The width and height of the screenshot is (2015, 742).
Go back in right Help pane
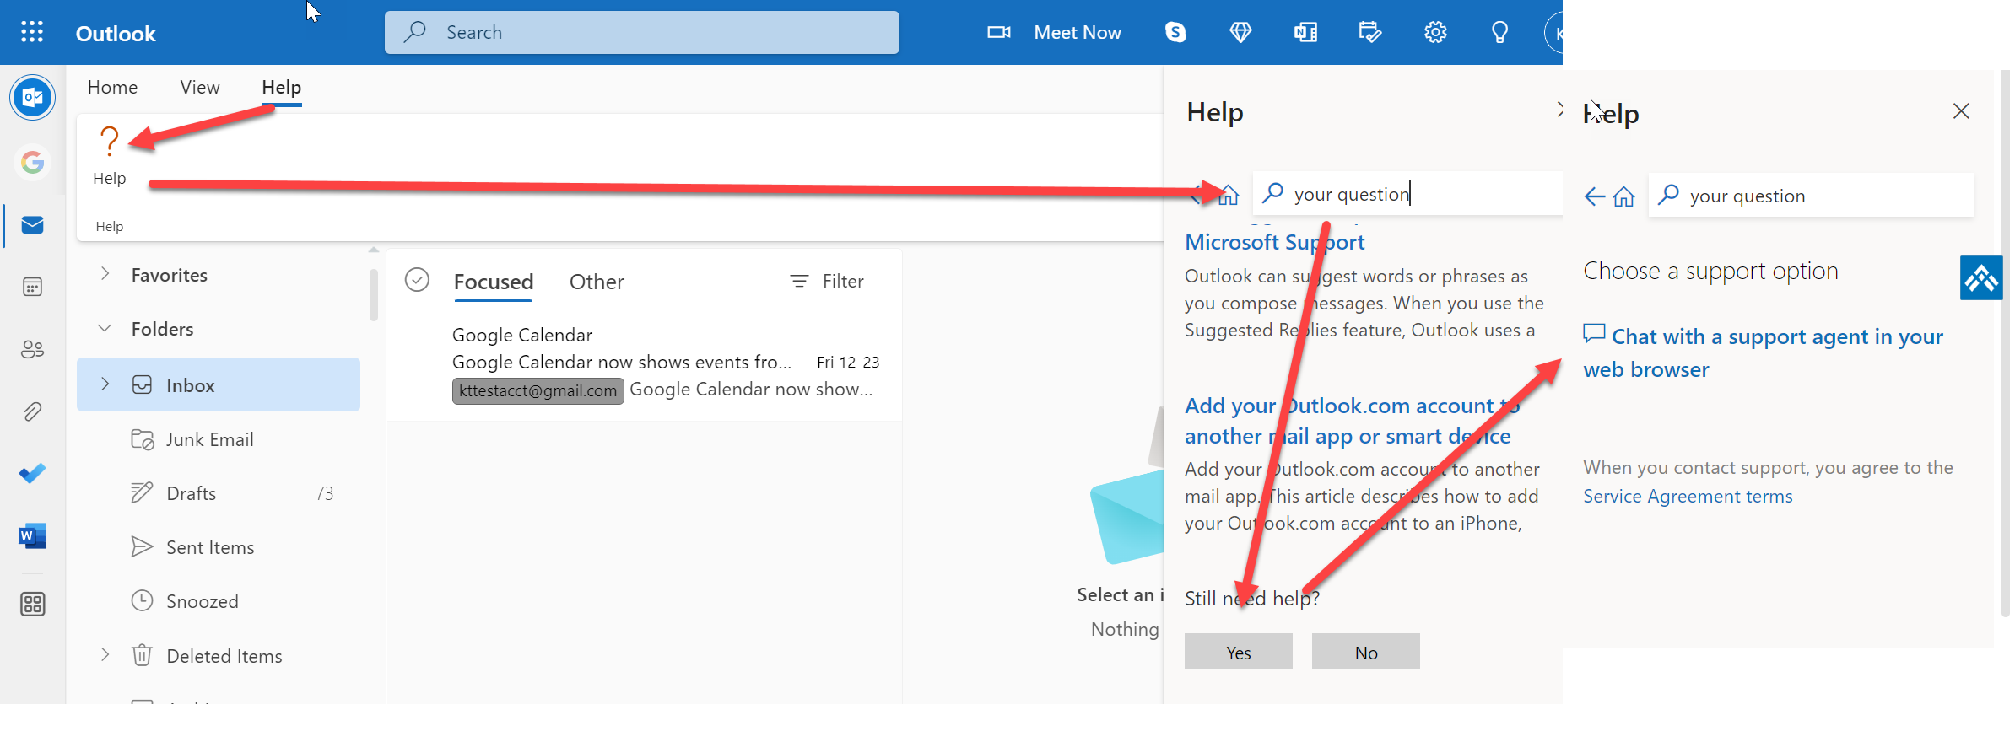(1594, 197)
